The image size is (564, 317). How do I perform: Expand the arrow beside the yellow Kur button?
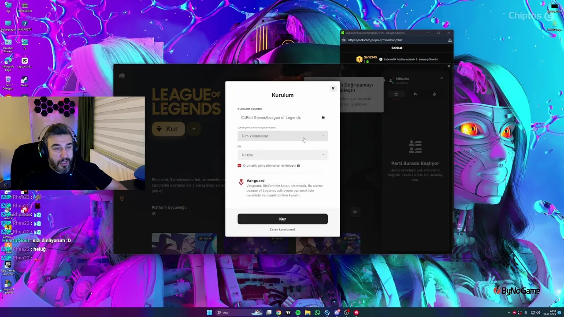pos(193,129)
